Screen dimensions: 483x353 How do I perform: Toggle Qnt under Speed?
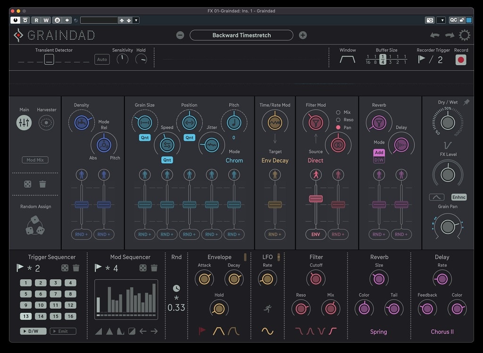point(167,160)
